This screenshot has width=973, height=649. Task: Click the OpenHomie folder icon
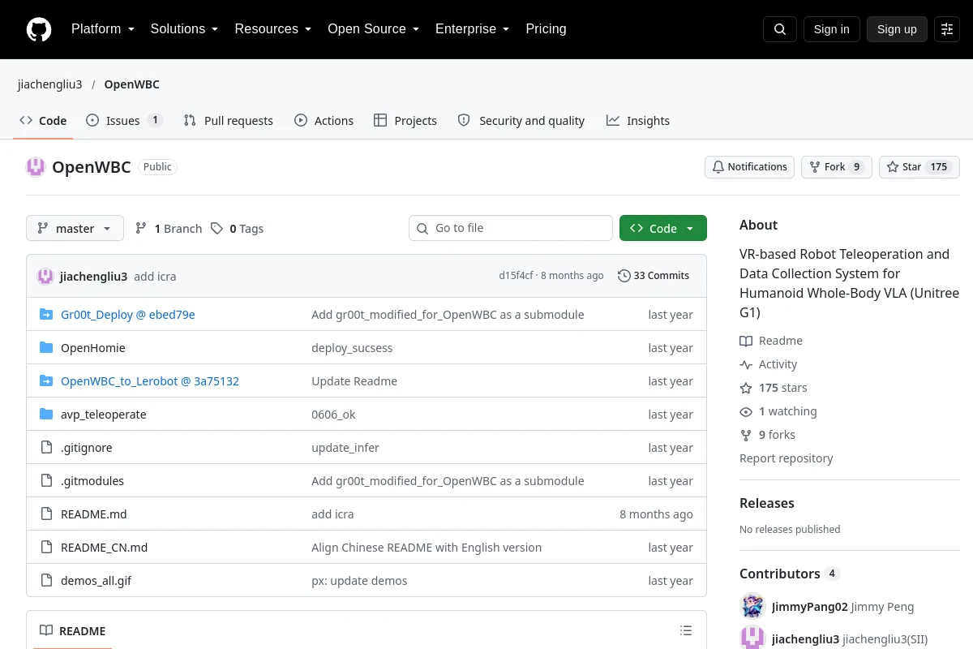coord(46,348)
